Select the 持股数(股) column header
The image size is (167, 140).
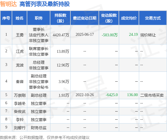60,18
